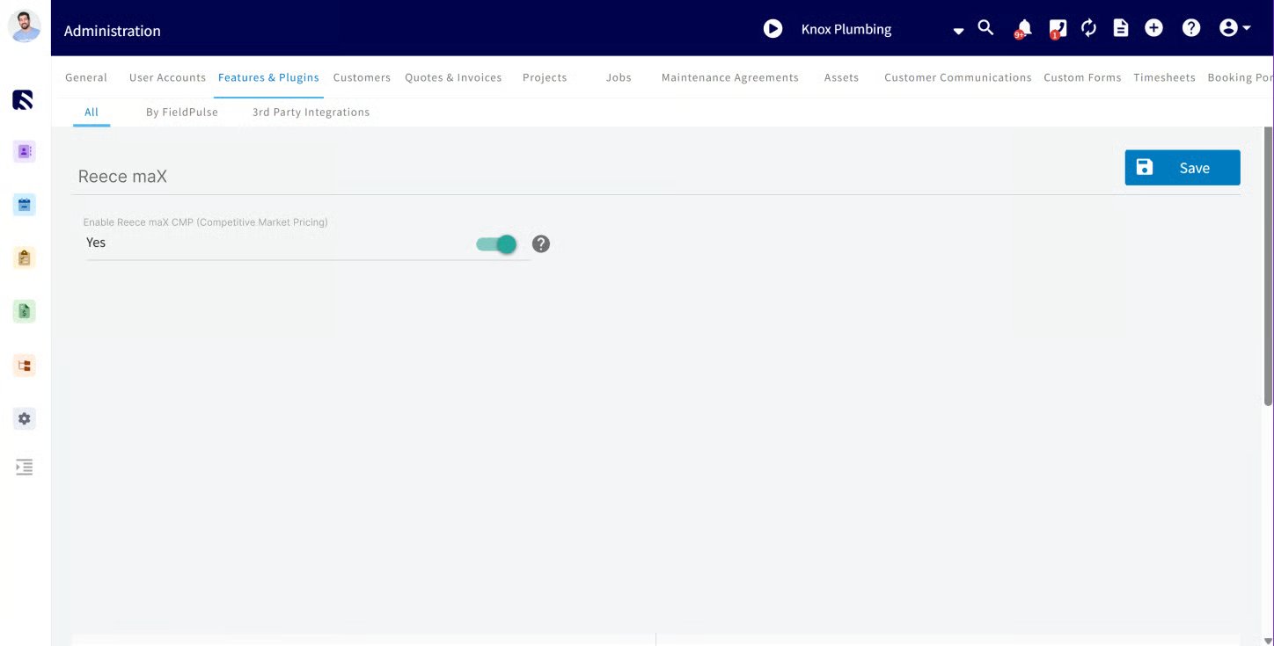Open help from the header question mark
Viewport: 1274px width, 646px height.
[1191, 28]
